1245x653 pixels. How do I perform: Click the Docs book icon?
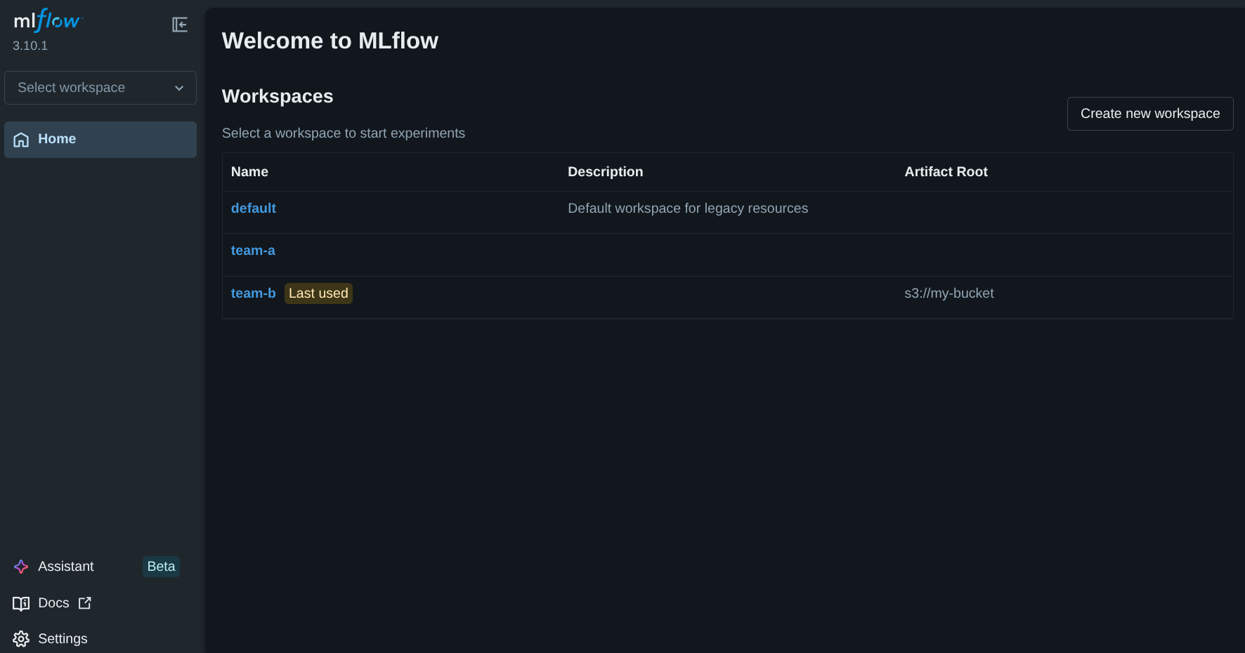tap(21, 602)
